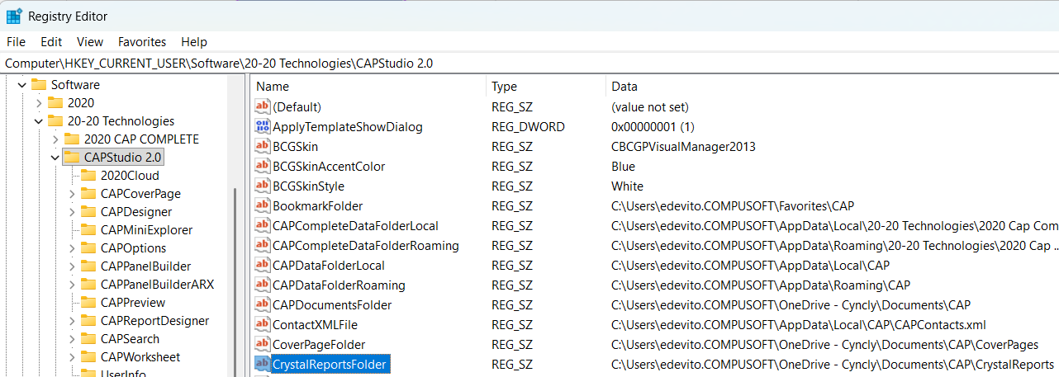Select the CAPWorksheet tree item
The width and height of the screenshot is (1059, 377).
(140, 357)
